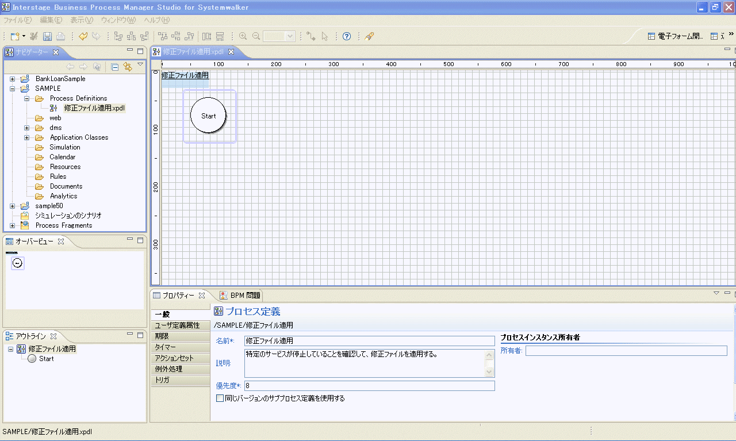This screenshot has width=736, height=441.
Task: Click the Print toolbar icon
Action: pos(60,36)
